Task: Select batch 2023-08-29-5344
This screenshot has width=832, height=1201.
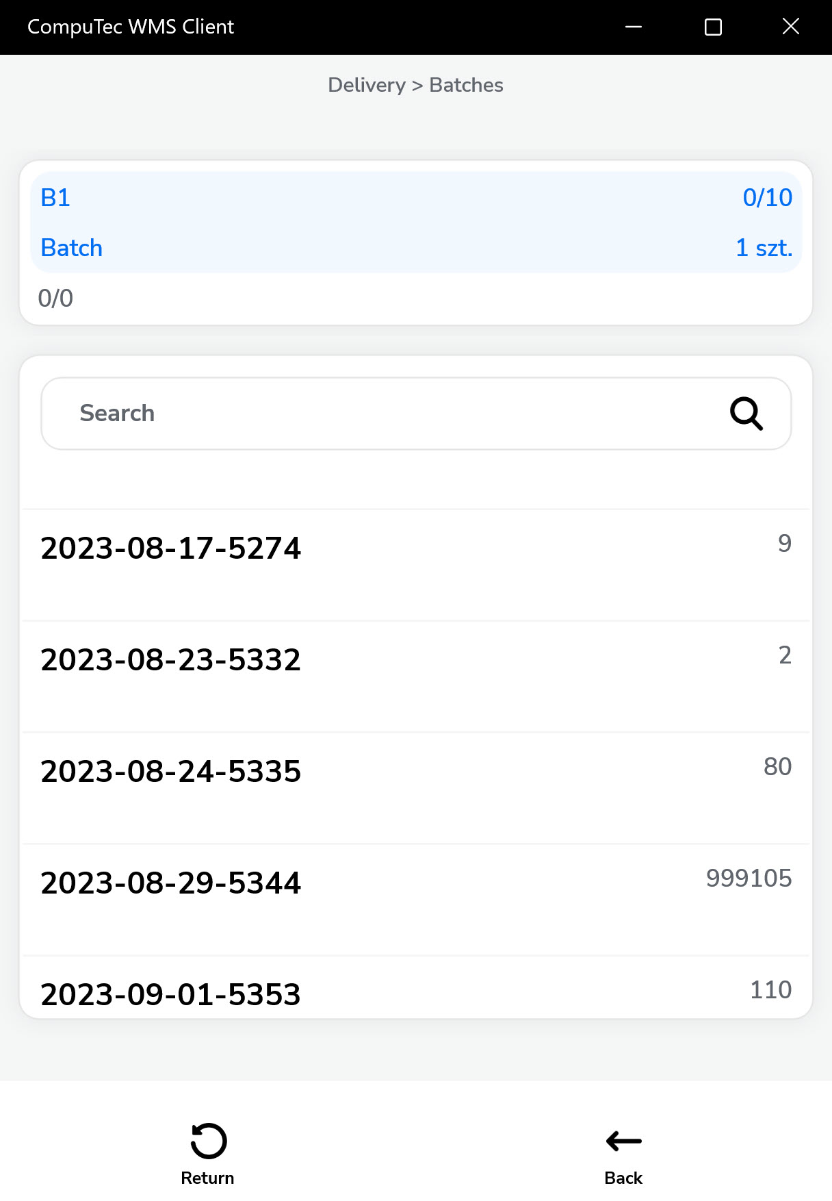Action: [x=171, y=883]
